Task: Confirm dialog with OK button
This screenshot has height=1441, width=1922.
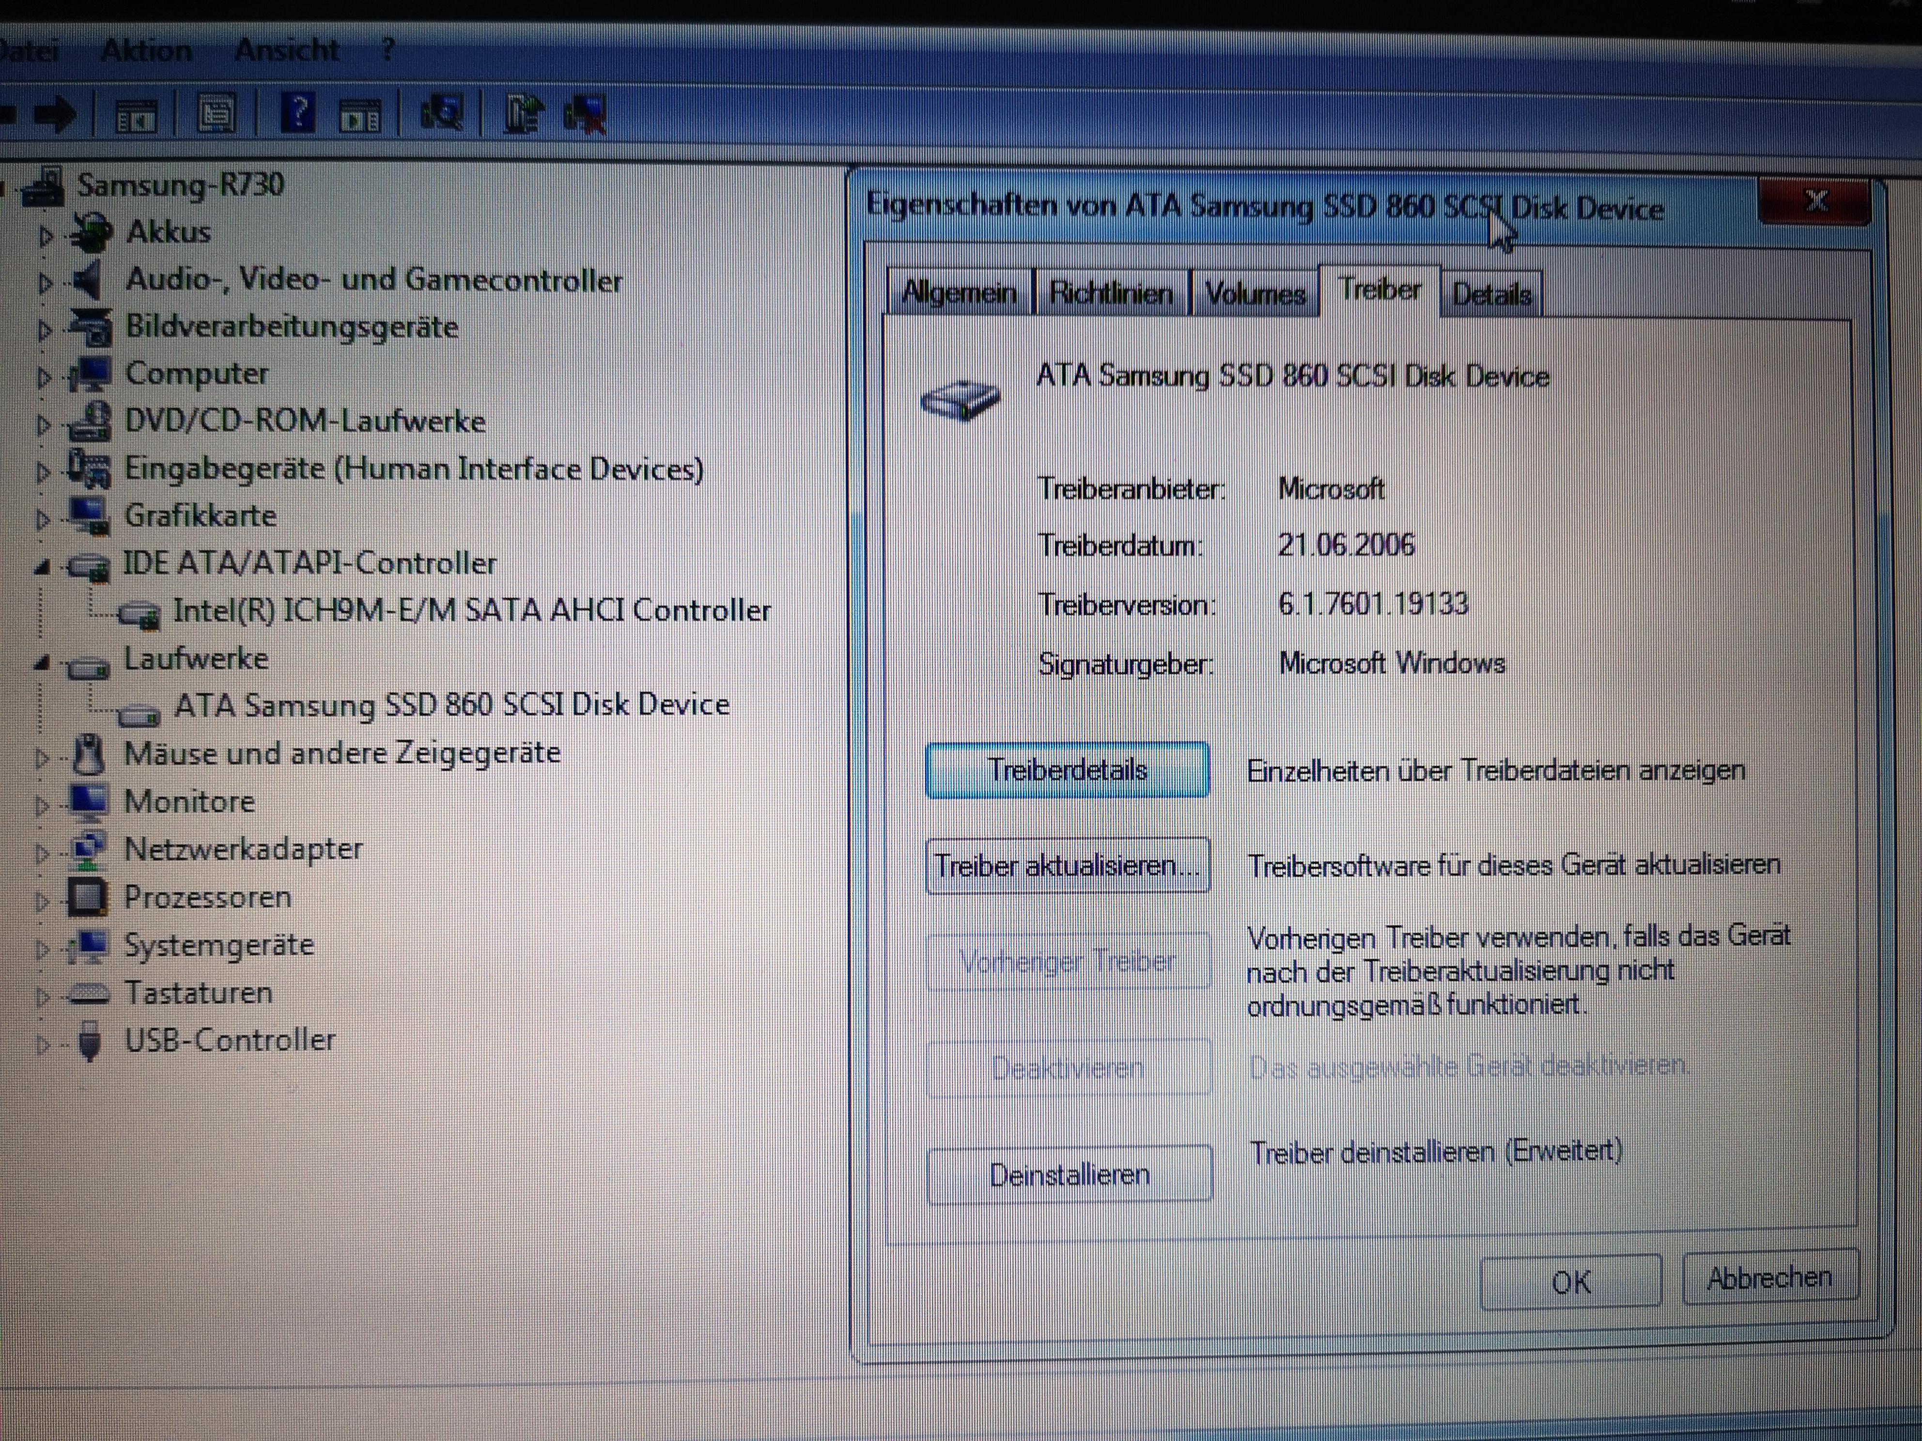Action: click(x=1571, y=1282)
